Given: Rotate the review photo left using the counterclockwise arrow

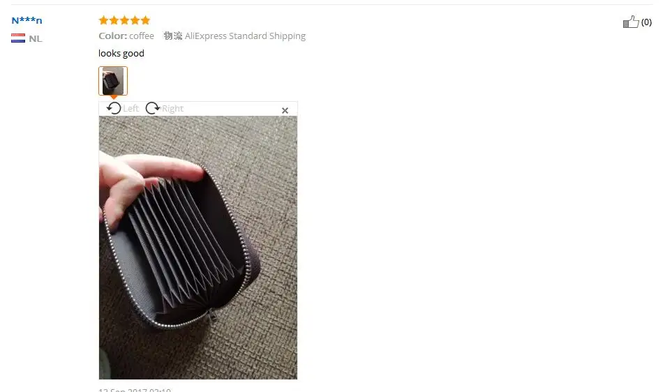Looking at the screenshot, I should click(114, 108).
